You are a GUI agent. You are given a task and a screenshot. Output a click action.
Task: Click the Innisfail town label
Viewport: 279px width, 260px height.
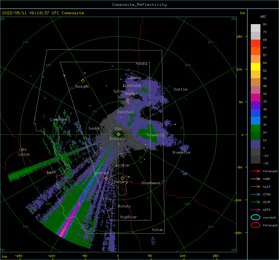coord(125,112)
